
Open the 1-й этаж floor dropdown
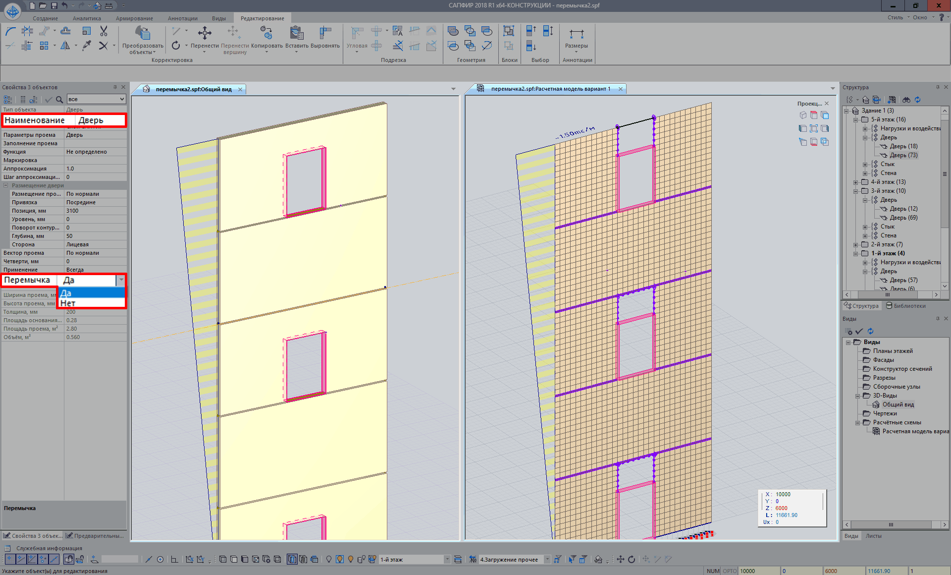coord(447,559)
